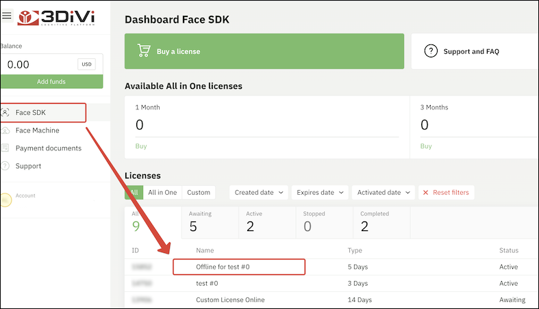Click the Active status of test #0
539x309 pixels.
[508, 283]
